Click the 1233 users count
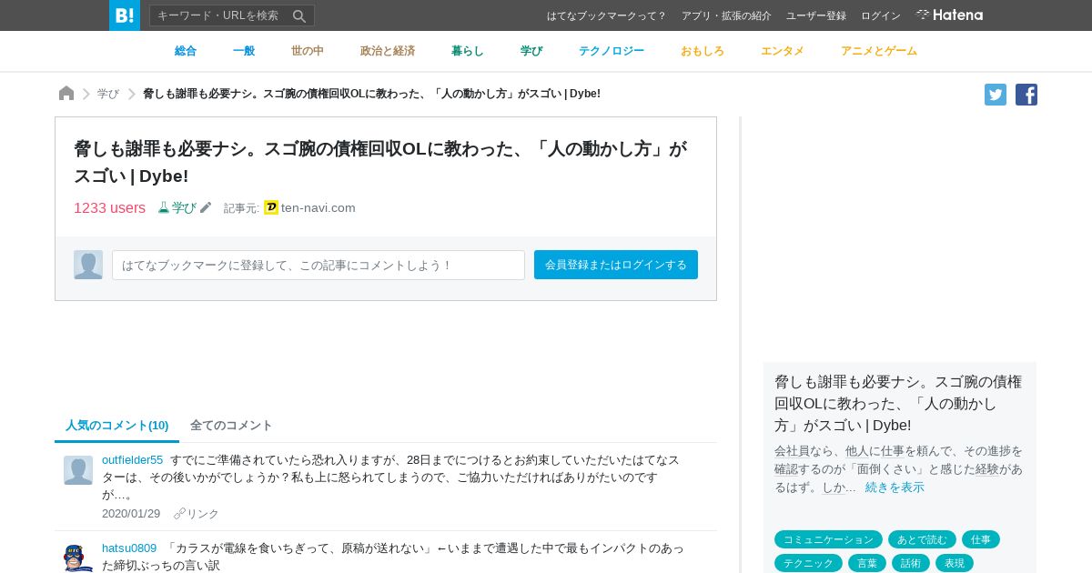This screenshot has height=573, width=1092. 109,207
